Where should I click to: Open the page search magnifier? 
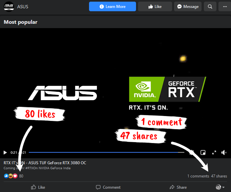(x=210, y=7)
